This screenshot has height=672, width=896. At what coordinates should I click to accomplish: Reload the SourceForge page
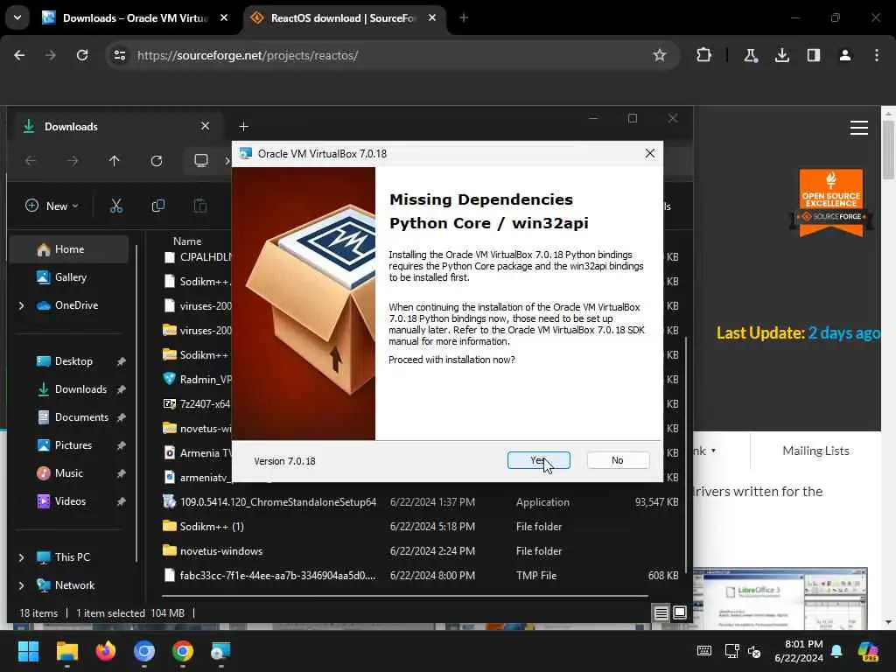point(82,55)
